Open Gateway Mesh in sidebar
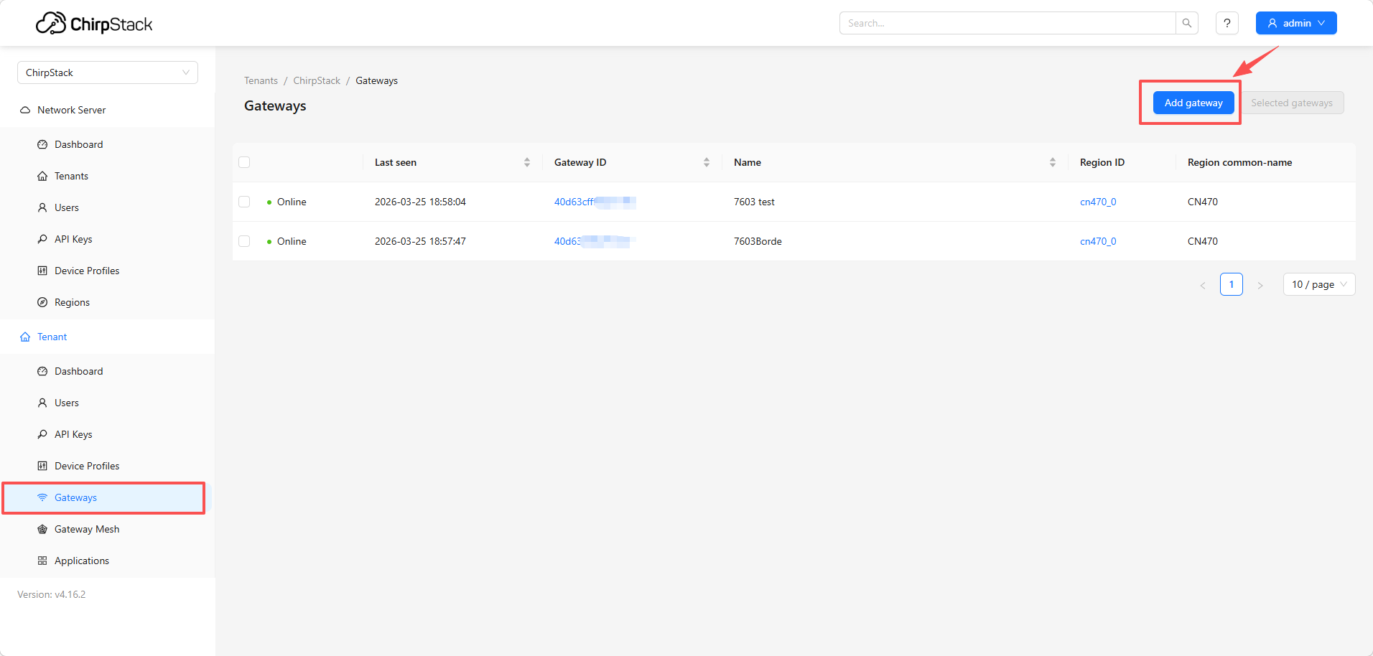The image size is (1373, 656). 87,529
